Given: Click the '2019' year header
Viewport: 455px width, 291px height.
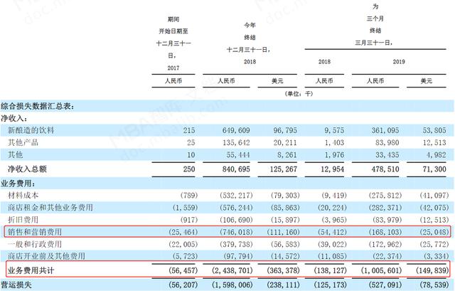Looking at the screenshot, I should [x=399, y=62].
